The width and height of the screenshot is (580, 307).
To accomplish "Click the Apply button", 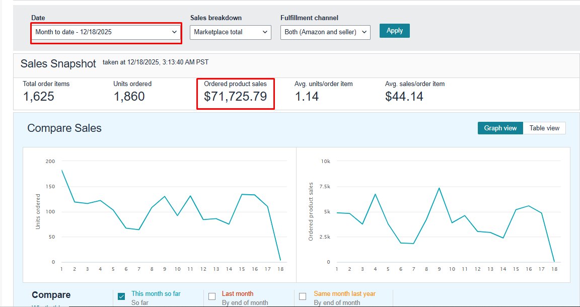I will click(394, 31).
